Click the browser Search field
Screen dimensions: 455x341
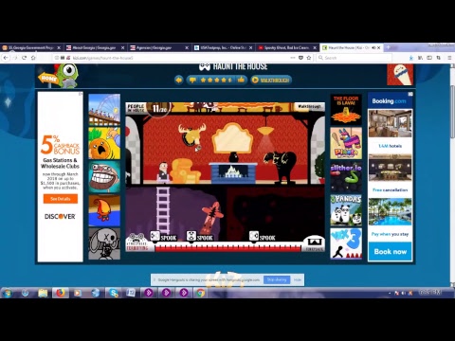(x=354, y=58)
